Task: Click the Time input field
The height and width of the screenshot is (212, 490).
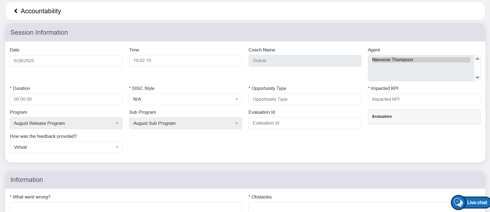Action: pos(185,61)
